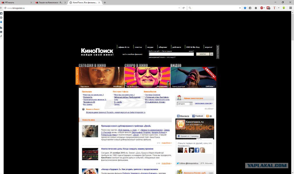Open the сегодня cinema date dropdown
The width and height of the screenshot is (294, 174).
click(x=185, y=104)
